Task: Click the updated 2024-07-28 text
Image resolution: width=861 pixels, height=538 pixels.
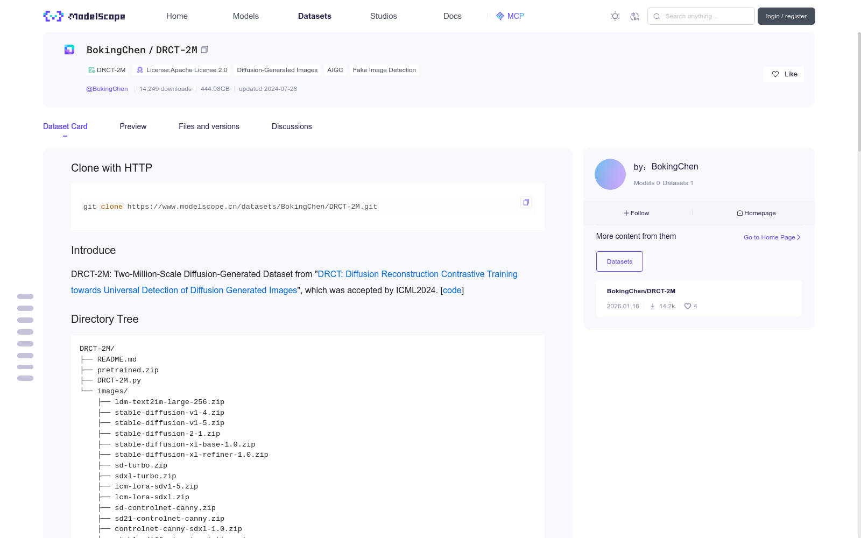Action: (268, 89)
